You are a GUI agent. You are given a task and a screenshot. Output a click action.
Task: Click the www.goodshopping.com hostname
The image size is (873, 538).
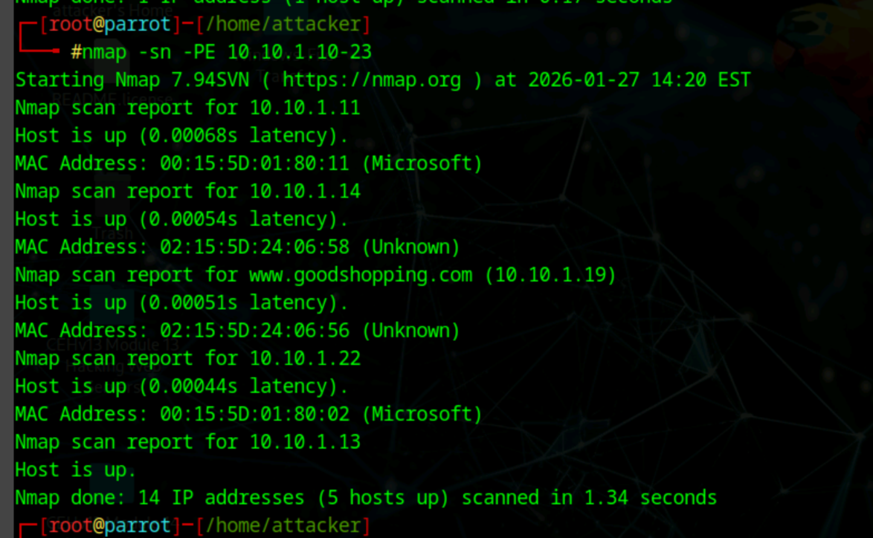360,275
